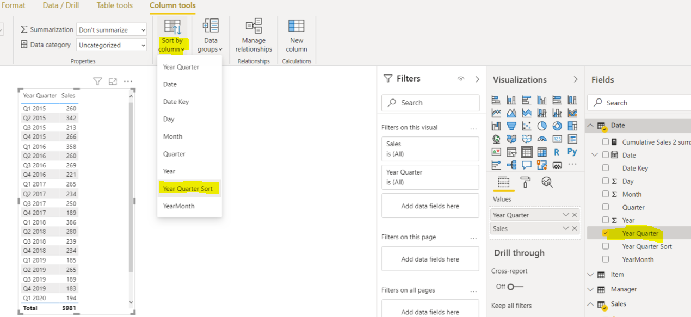Select the waterfall chart visualization

[x=496, y=126]
